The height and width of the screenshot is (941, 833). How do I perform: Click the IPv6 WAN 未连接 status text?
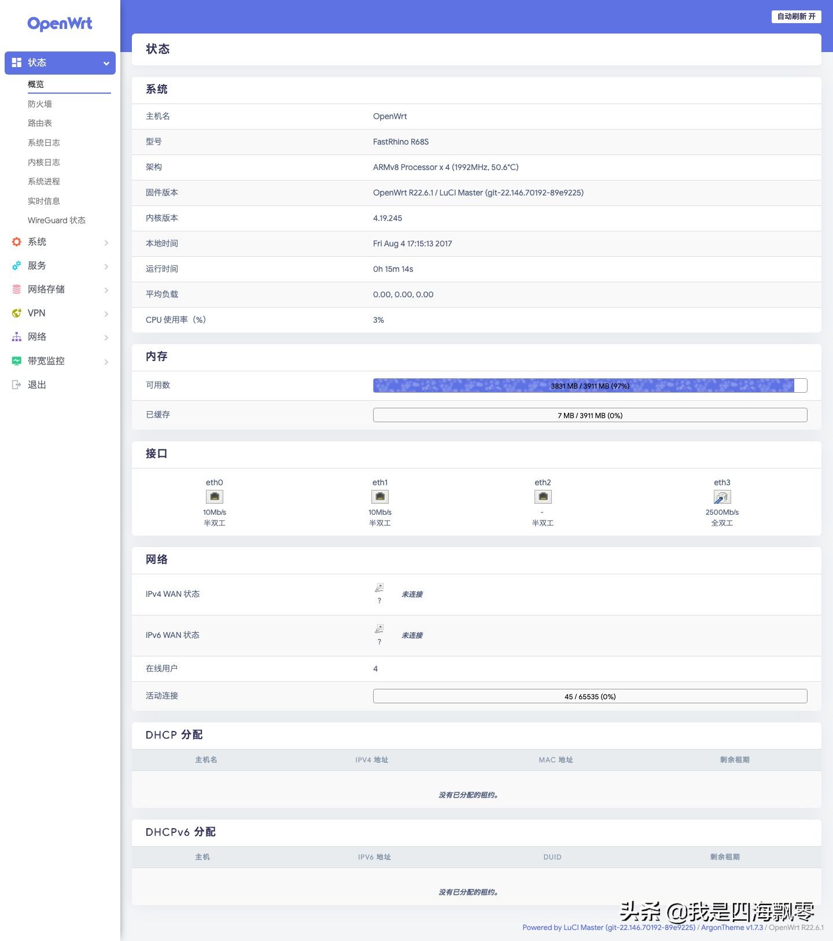point(412,636)
